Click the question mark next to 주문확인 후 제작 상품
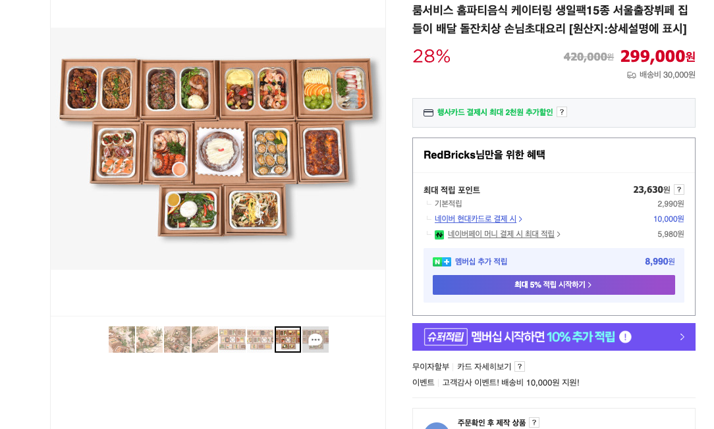The height and width of the screenshot is (429, 714). pos(534,422)
